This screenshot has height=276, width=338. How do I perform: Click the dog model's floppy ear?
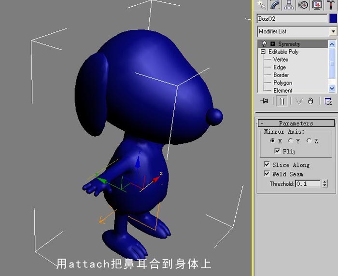coord(92,95)
